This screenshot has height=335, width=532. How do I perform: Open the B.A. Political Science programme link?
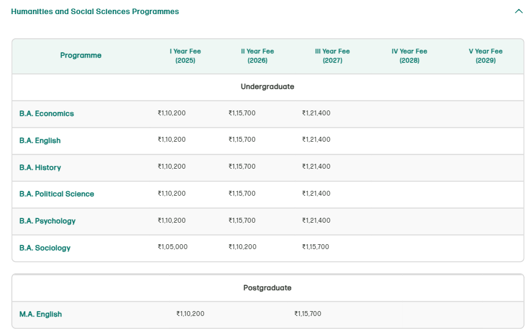(56, 194)
